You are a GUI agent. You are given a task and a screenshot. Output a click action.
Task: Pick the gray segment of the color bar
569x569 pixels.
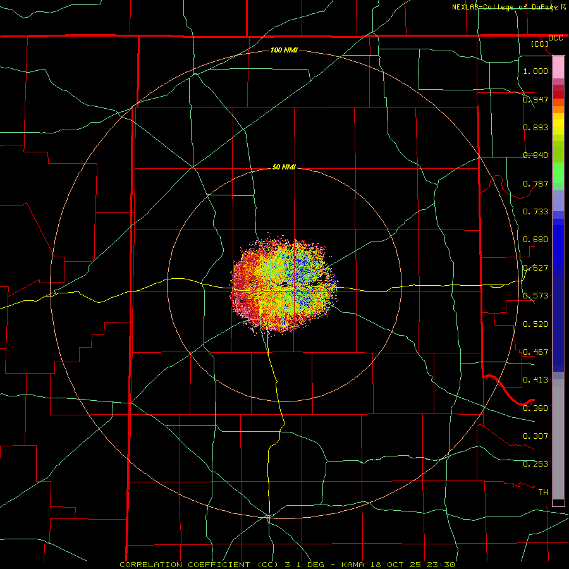coord(558,439)
